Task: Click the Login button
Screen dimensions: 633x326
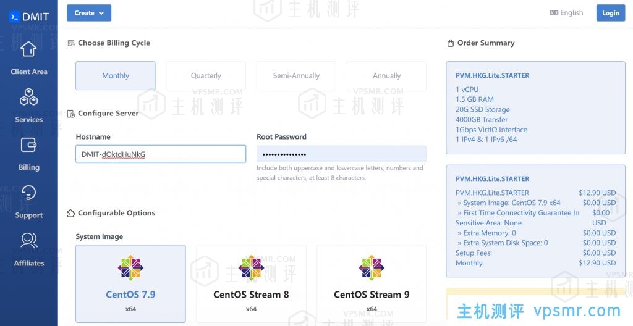Action: click(x=610, y=13)
